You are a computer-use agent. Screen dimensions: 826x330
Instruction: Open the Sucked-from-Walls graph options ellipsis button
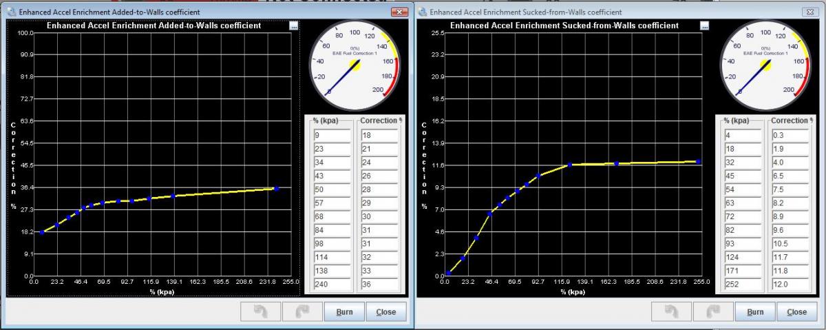pos(704,26)
